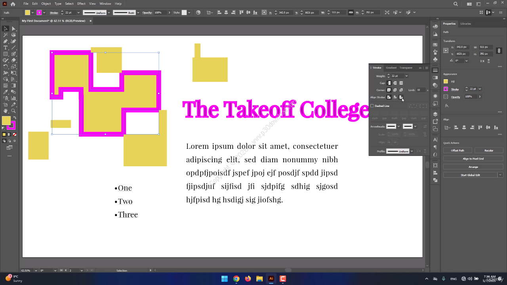Select the Direct Selection tool
This screenshot has height=285, width=507.
13,28
